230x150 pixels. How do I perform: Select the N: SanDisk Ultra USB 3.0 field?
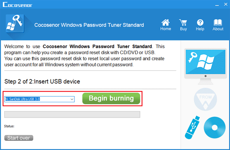pyautogui.click(x=39, y=99)
